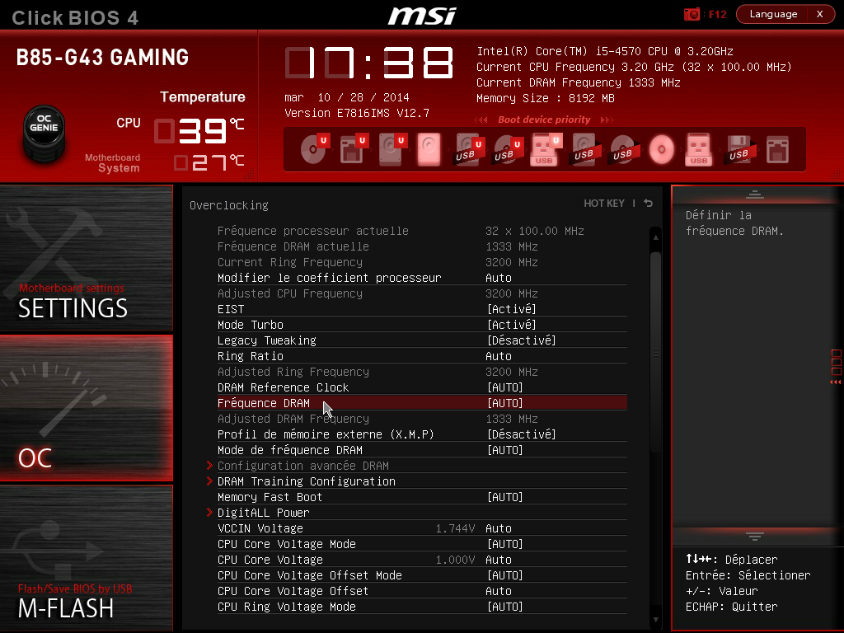Click the Adjusted Ring Frequency row
The height and width of the screenshot is (633, 844).
point(422,372)
